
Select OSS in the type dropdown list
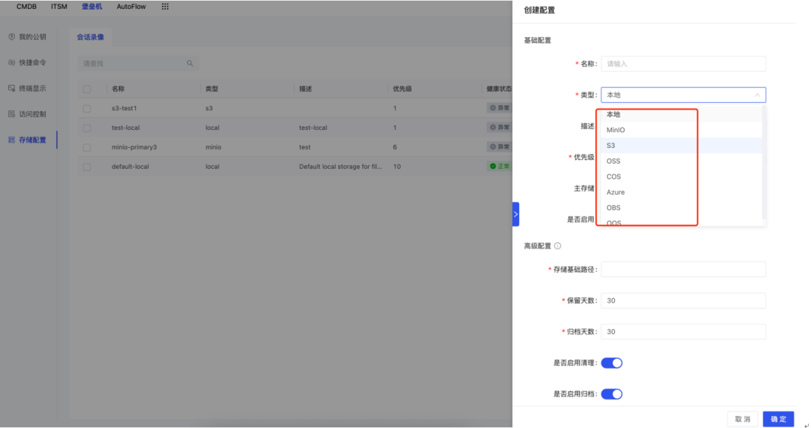point(681,161)
